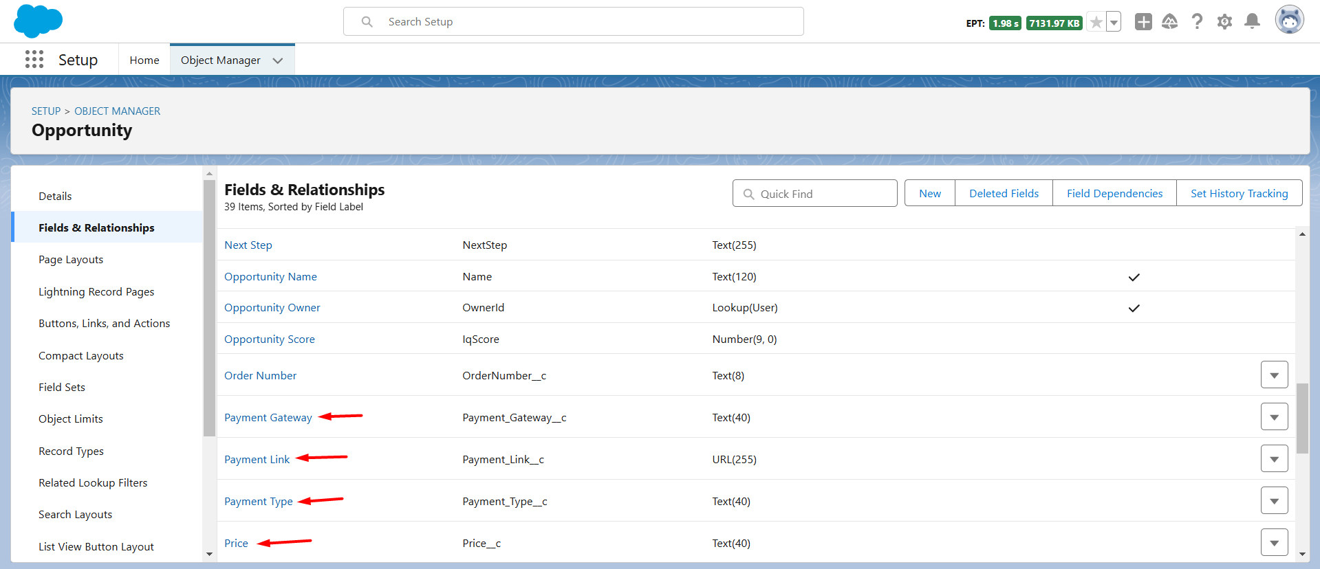Open Field Dependencies
The width and height of the screenshot is (1320, 569).
tap(1115, 193)
